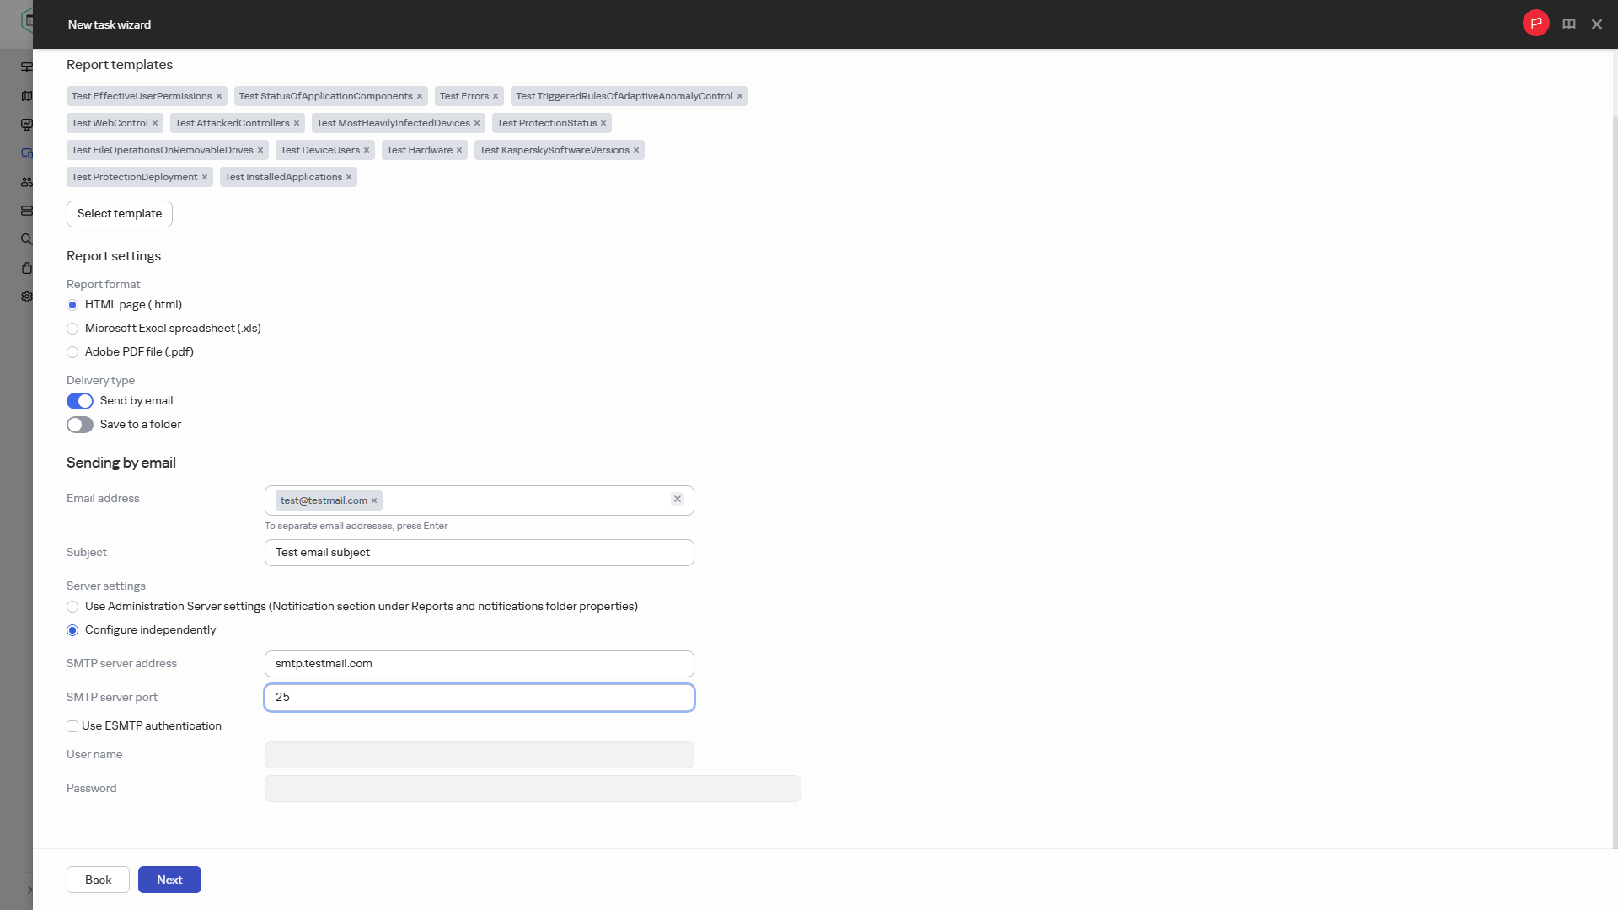
Task: Open the settings gear in sidebar
Action: click(x=27, y=297)
